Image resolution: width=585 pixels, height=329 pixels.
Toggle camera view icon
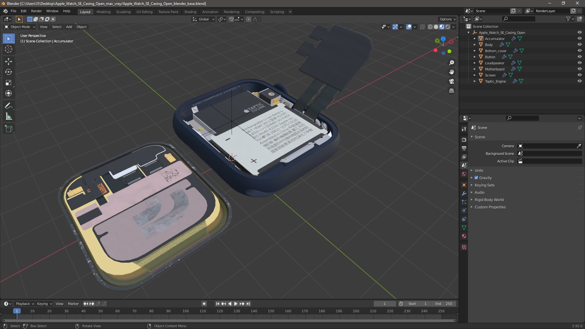452,81
